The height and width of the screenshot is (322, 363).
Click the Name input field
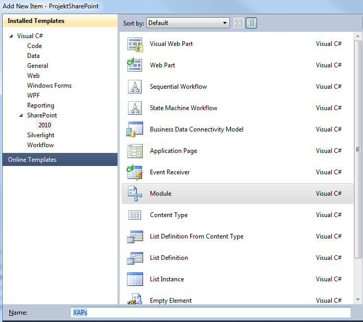[210, 312]
